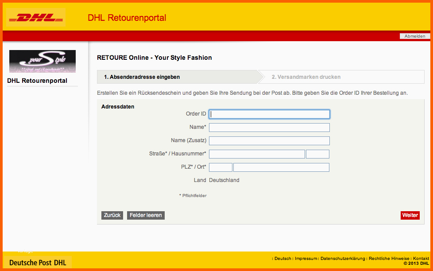Open the Datenschutzerklärung link

[343, 259]
